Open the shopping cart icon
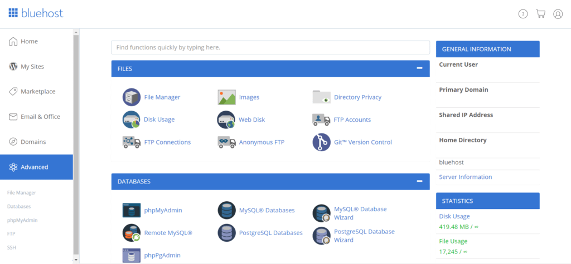This screenshot has height=264, width=571. [540, 14]
